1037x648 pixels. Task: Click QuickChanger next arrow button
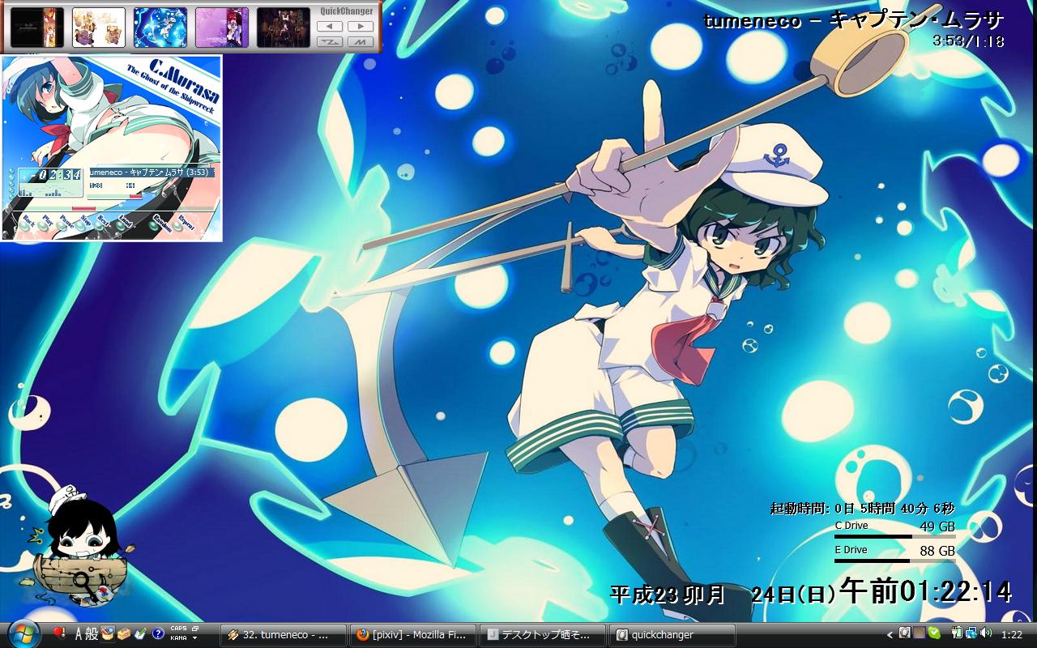click(361, 26)
